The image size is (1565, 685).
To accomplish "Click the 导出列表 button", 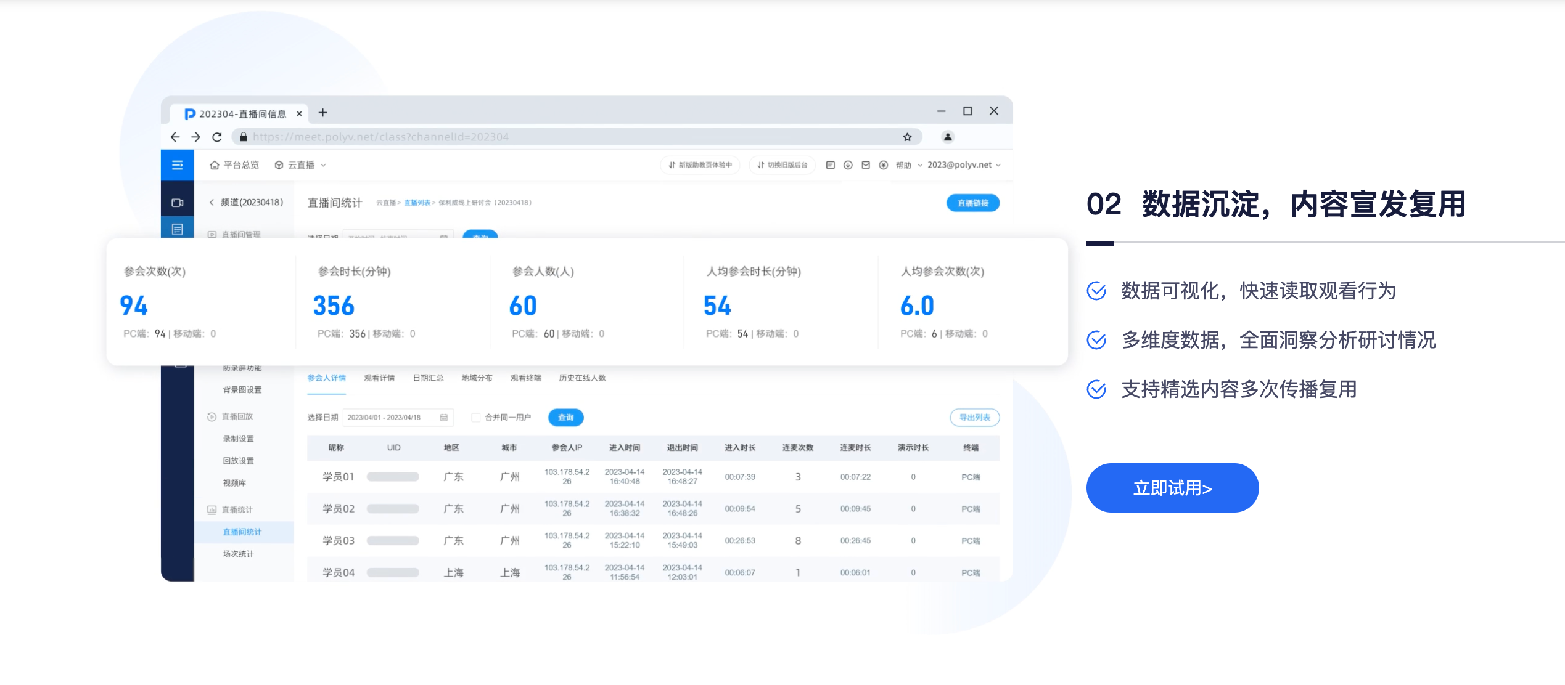I will 975,418.
